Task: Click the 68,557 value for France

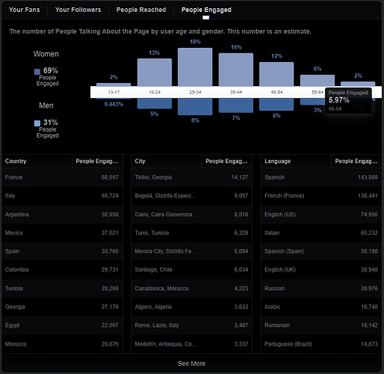Action: click(110, 177)
